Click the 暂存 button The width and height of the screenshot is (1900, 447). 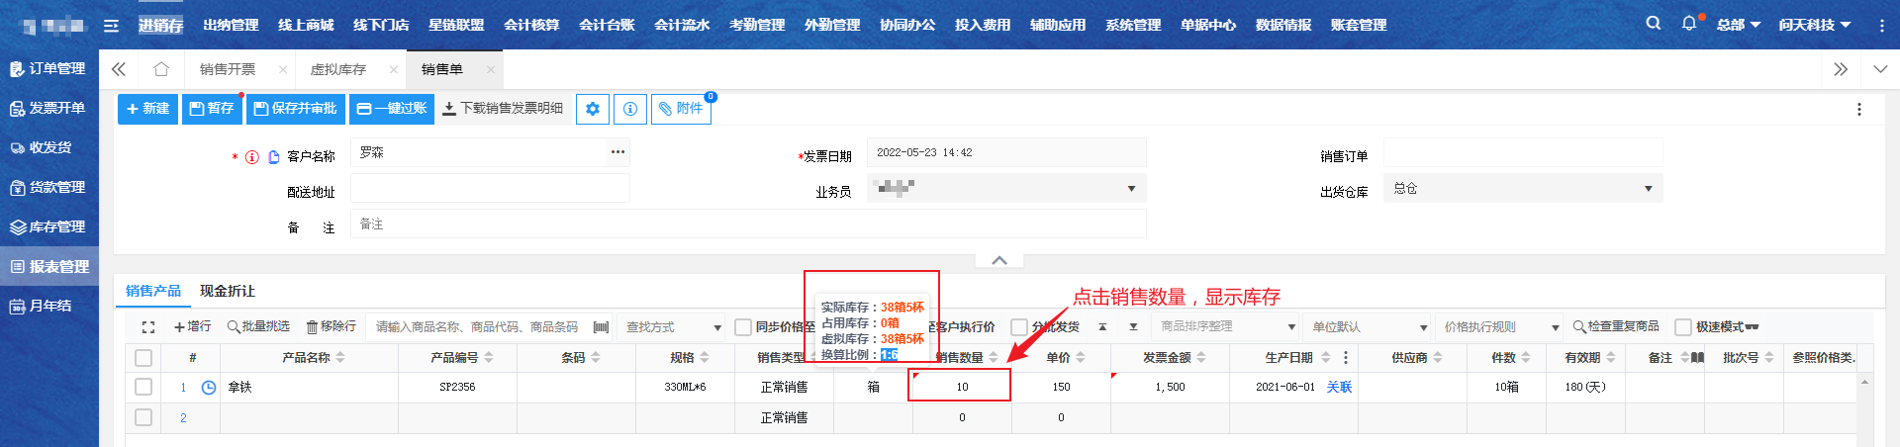point(212,109)
